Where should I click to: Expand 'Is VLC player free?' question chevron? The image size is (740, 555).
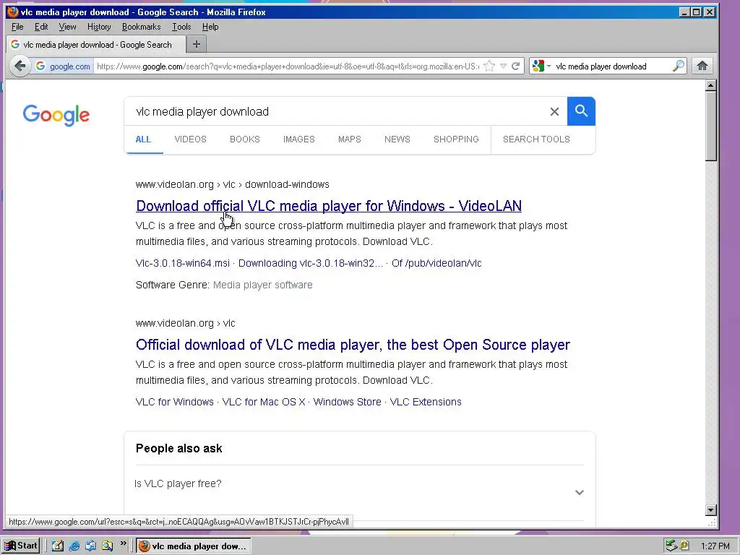click(x=580, y=492)
